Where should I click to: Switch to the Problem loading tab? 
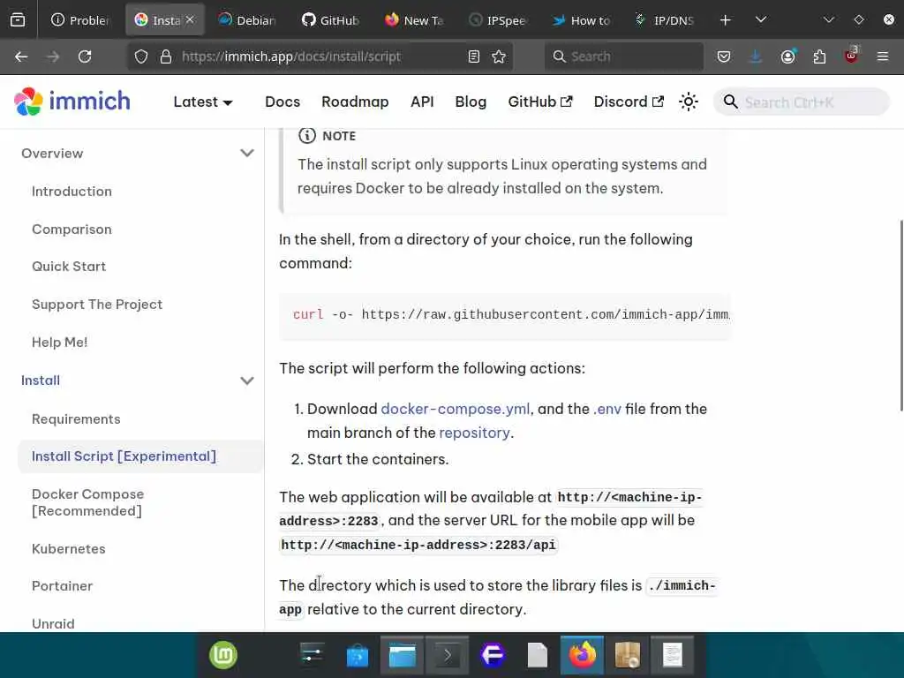pos(80,20)
